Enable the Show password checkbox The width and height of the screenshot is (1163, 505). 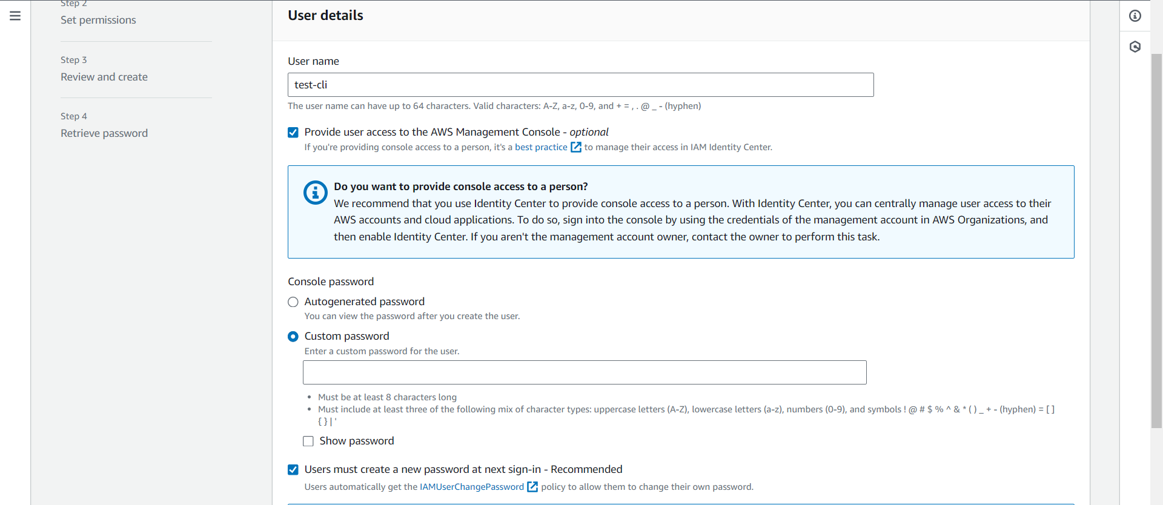pyautogui.click(x=308, y=441)
